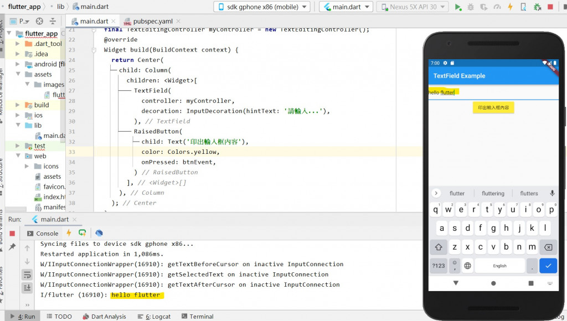Stop the running app with the red square in top toolbar
Screen dimensions: 567x321
550,7
